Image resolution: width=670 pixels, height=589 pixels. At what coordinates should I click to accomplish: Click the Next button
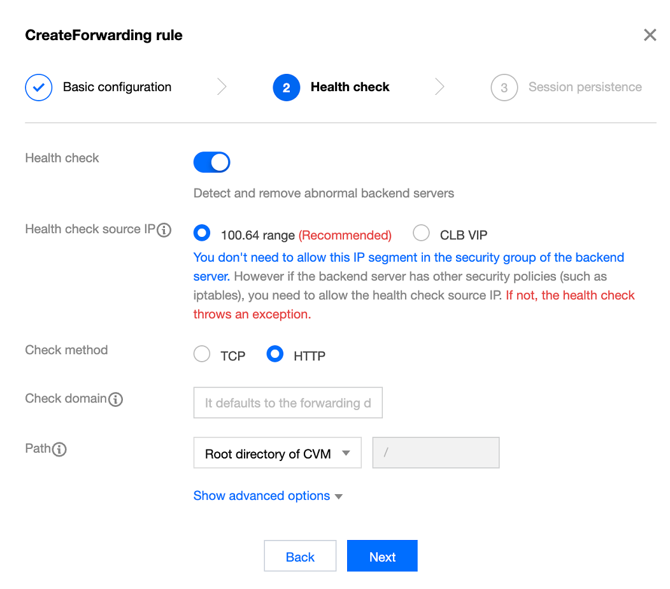[382, 557]
